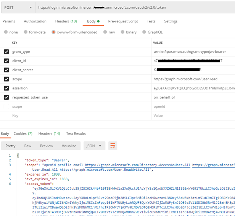The height and width of the screenshot is (216, 235).
Task: Click the "expires_in" JSON key
Action: pos(37,175)
